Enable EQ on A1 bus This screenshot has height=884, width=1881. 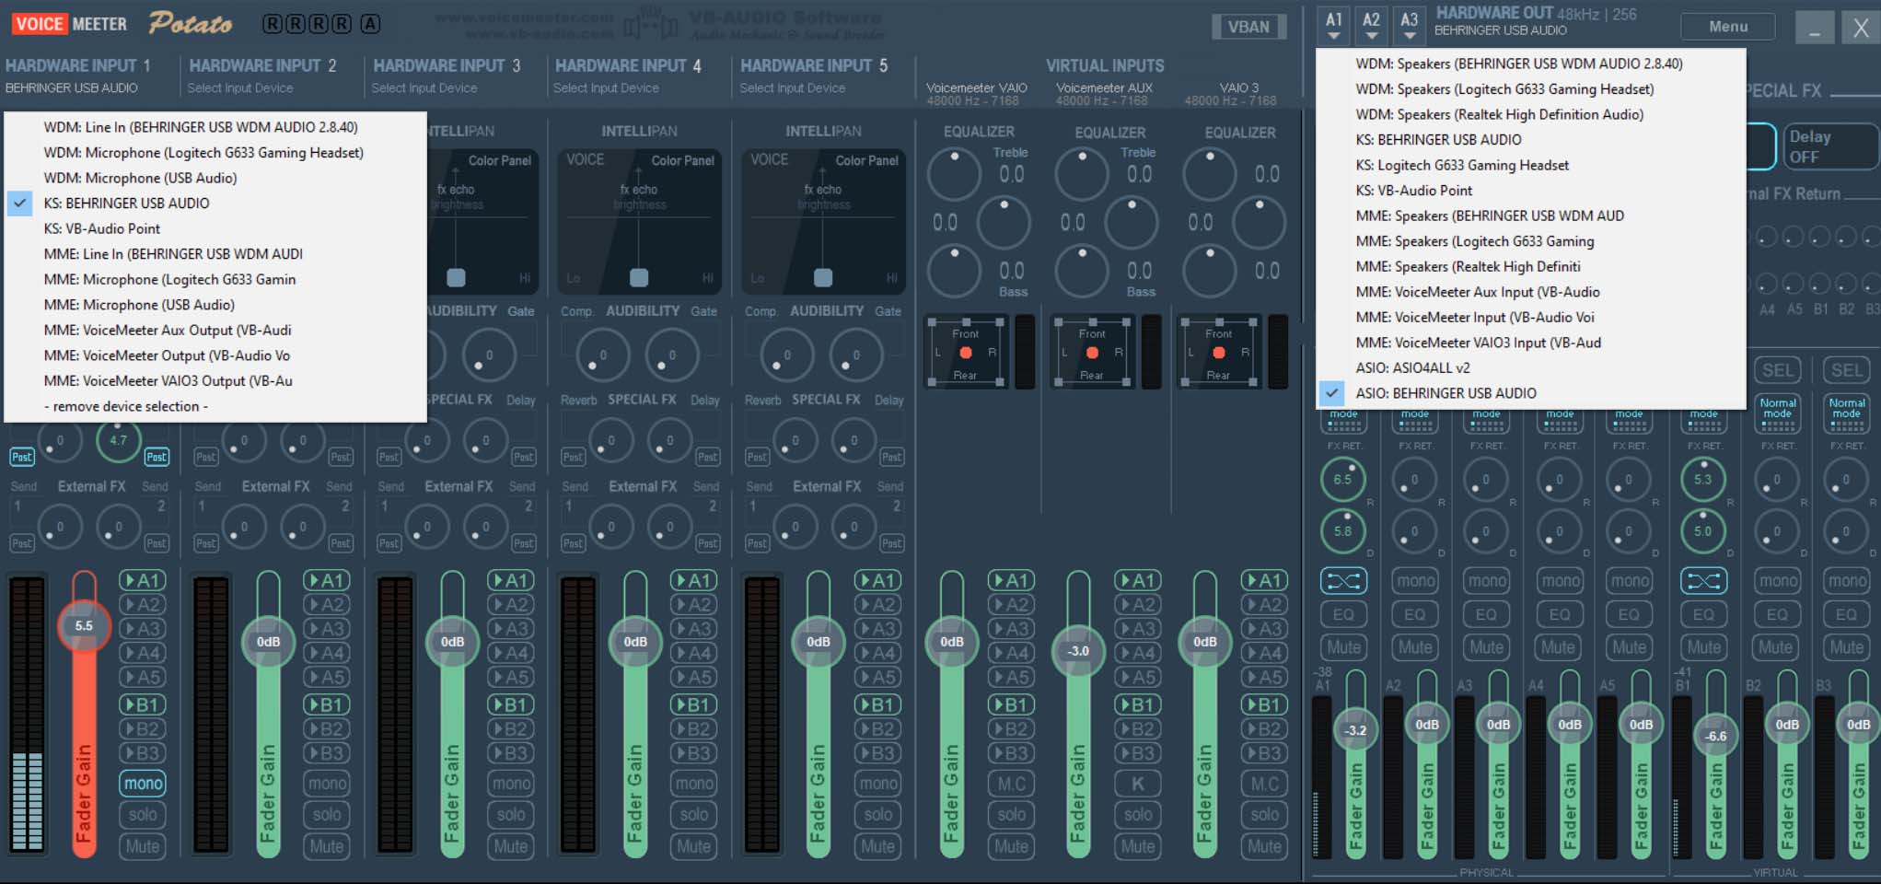coord(1343,614)
